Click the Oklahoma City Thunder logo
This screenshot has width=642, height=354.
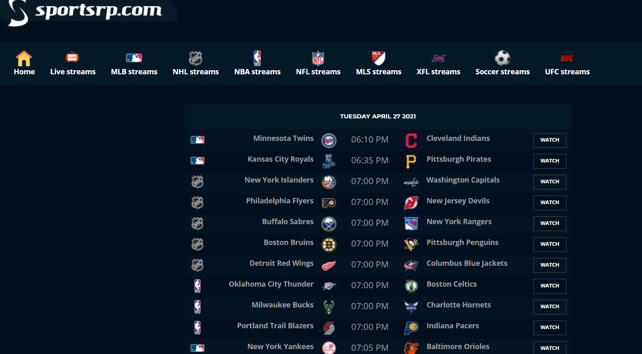tap(329, 286)
